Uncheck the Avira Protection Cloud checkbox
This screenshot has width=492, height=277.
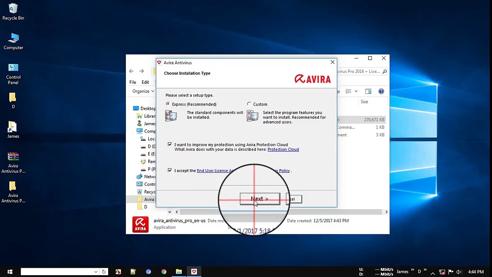click(170, 144)
